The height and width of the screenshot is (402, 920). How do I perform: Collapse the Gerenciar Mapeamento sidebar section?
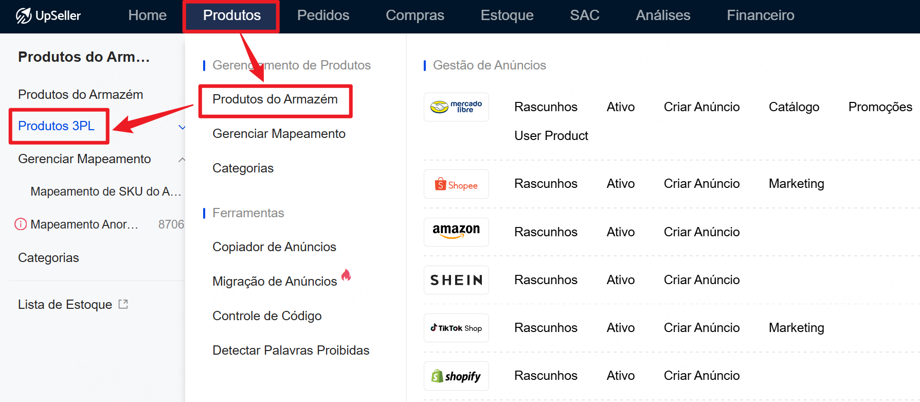click(182, 160)
